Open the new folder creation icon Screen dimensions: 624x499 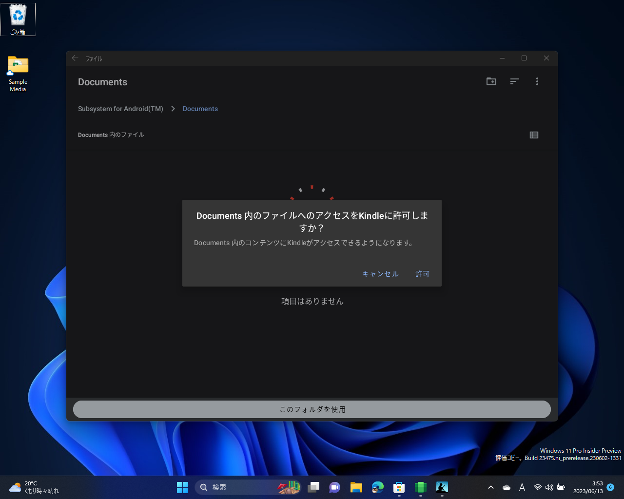coord(491,81)
